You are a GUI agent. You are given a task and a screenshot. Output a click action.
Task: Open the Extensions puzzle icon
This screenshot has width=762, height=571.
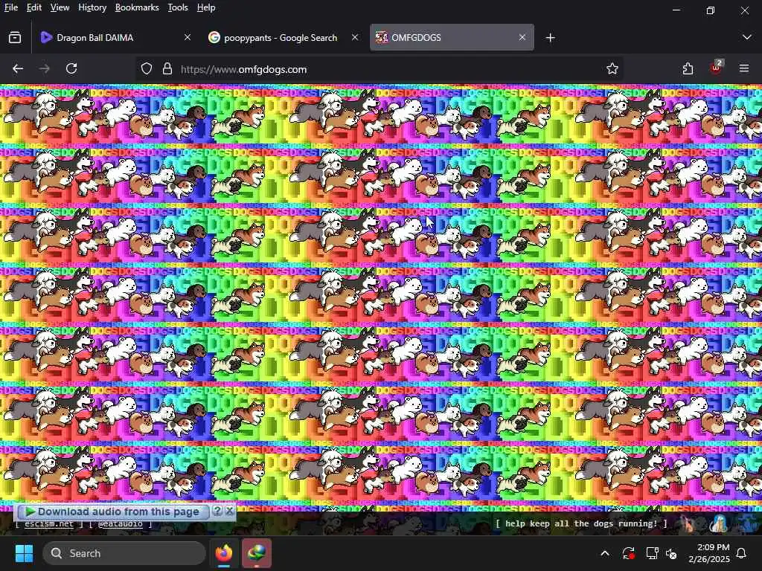pyautogui.click(x=688, y=69)
